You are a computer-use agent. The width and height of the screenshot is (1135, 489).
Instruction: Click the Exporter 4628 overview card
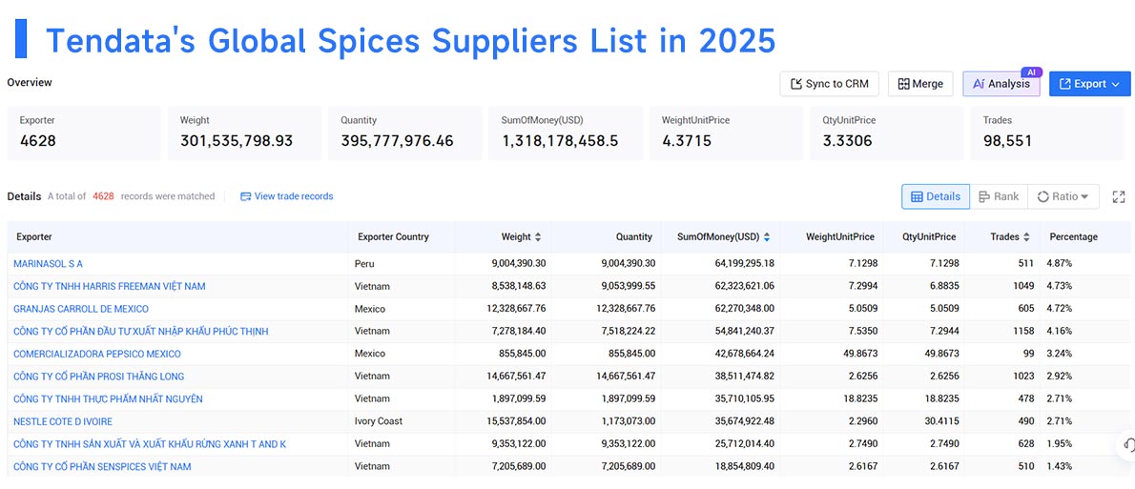(84, 133)
